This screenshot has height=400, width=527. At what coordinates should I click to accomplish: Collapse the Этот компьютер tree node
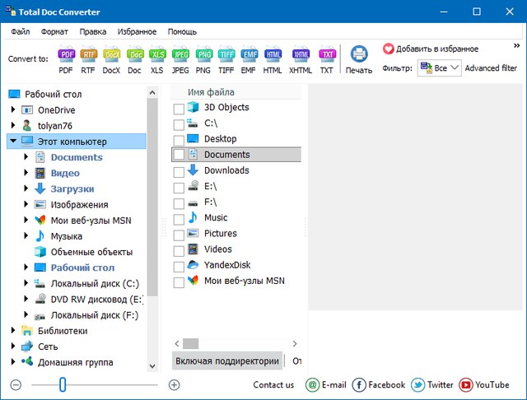tap(13, 142)
